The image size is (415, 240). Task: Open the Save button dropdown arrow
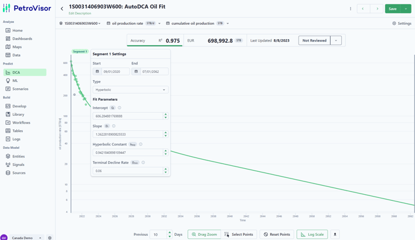406,8
